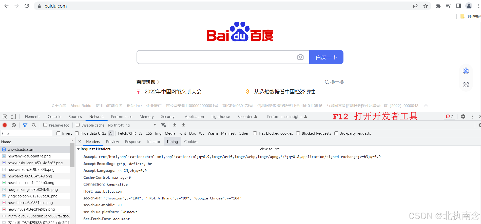Clear the network log
Screen dimensions: 481x224
(14, 125)
